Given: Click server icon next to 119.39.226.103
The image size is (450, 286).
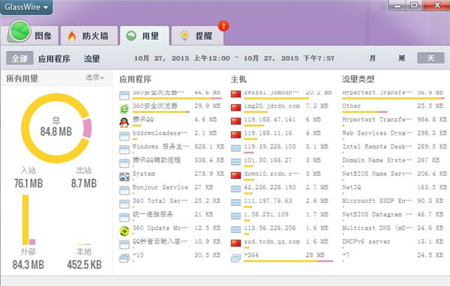Looking at the screenshot, I should coord(235,148).
